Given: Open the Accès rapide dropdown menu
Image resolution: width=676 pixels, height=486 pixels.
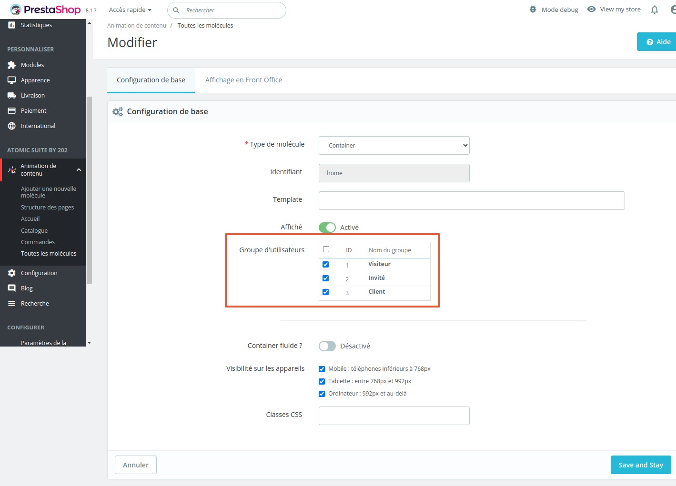Looking at the screenshot, I should click(130, 10).
